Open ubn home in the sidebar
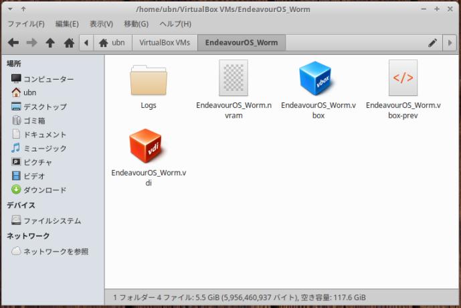Viewport: 461px width, 308px height. point(24,92)
